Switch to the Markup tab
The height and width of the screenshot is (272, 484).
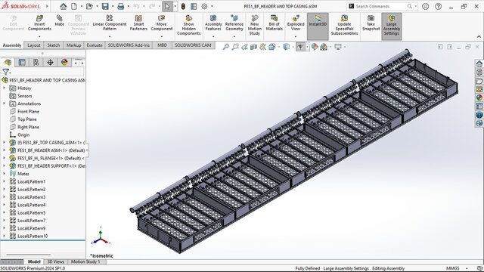(74, 45)
